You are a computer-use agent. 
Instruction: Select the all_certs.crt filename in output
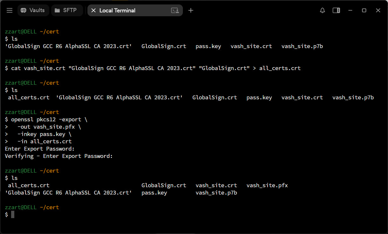[29, 185]
